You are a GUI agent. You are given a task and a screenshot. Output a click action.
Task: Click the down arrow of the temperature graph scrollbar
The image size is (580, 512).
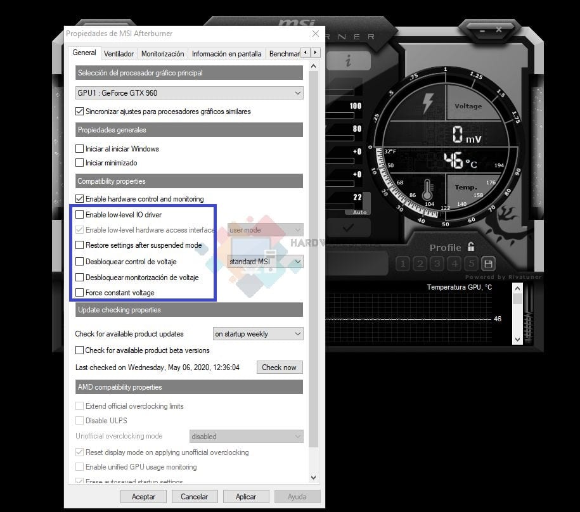517,340
